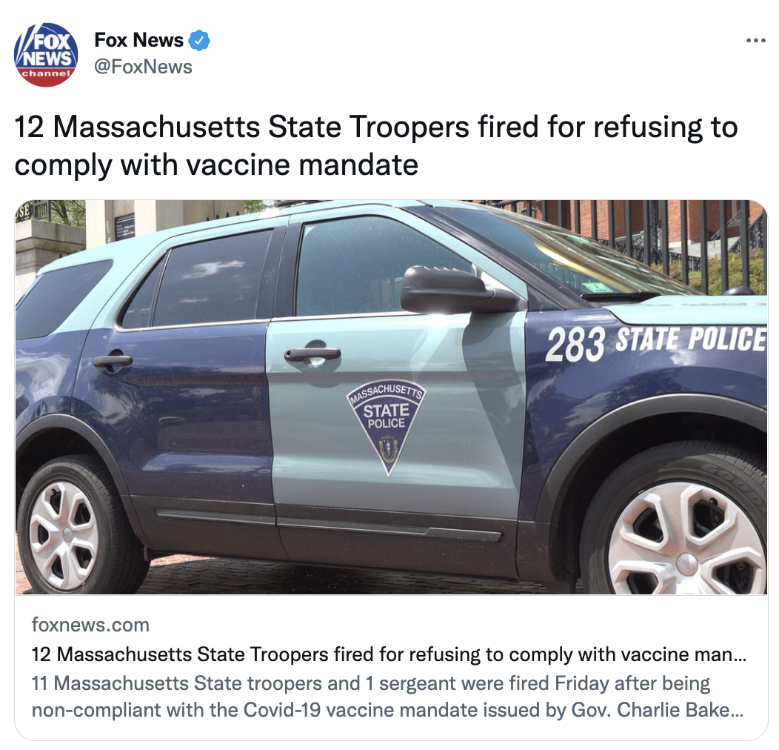Open the Fox News profile avatar
Viewport: 779px width, 750px height.
pyautogui.click(x=46, y=55)
